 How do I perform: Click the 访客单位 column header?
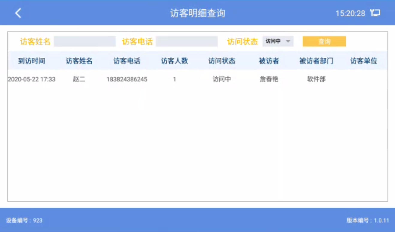[x=364, y=61]
